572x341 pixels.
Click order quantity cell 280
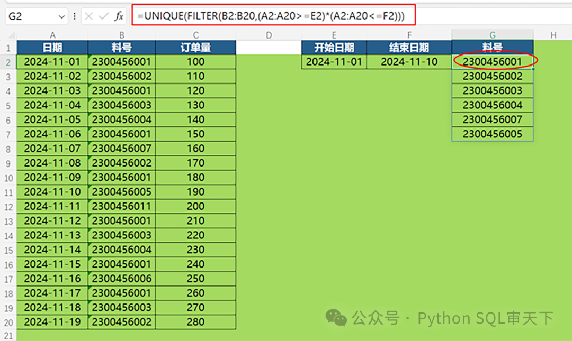(x=196, y=322)
